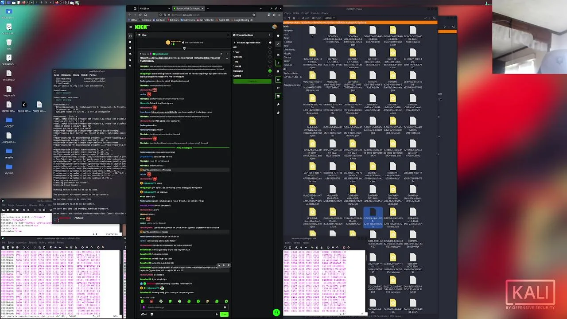Click the first emote in follower emotes row
Screen dimensions: 567x319
tap(142, 301)
